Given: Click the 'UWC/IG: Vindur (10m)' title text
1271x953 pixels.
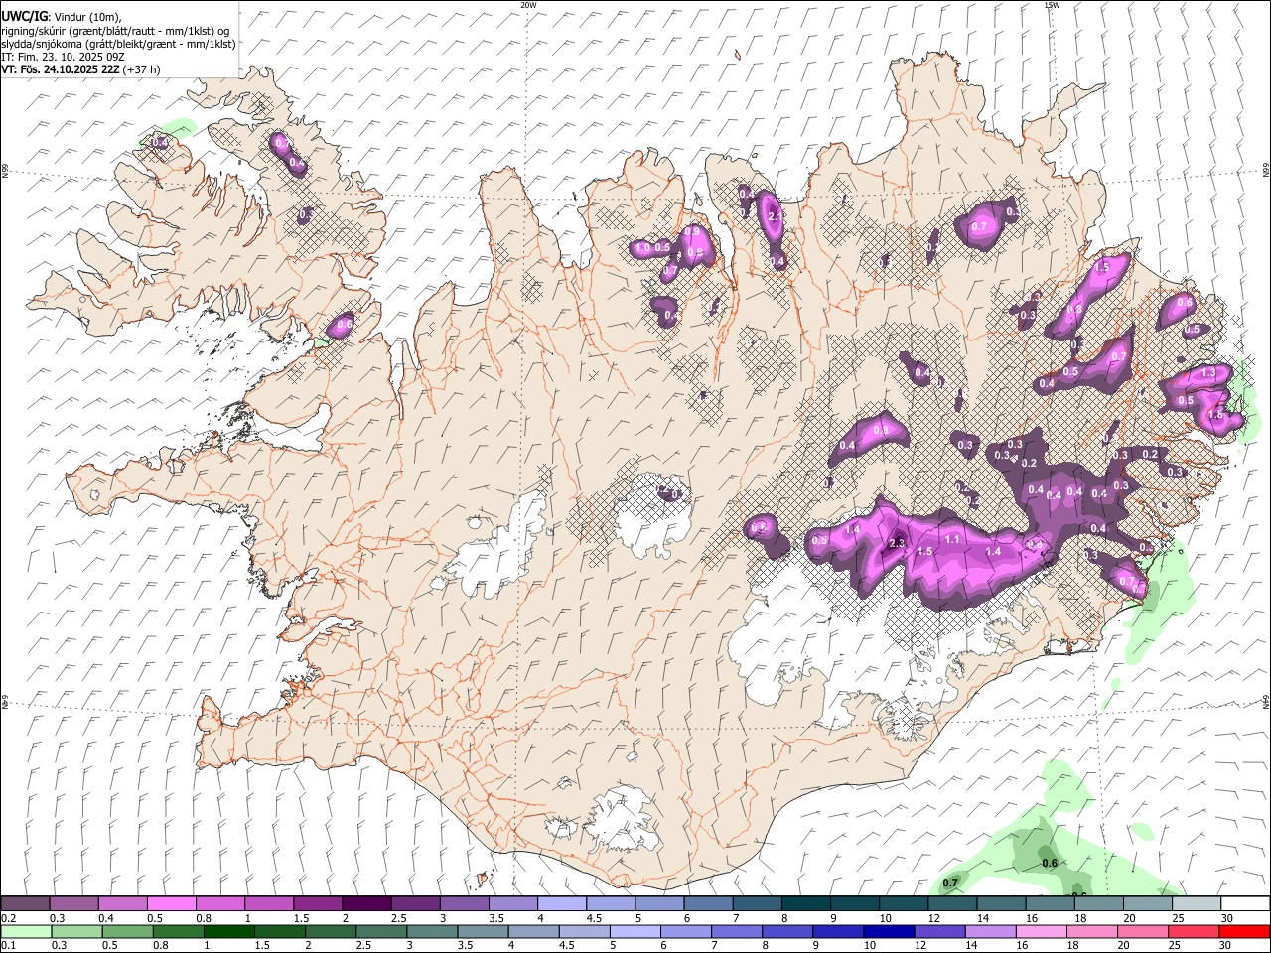Looking at the screenshot, I should 62,16.
